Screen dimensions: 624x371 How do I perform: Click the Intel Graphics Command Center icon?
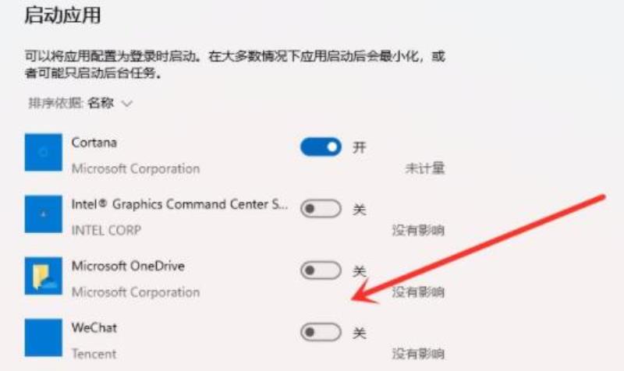[44, 214]
